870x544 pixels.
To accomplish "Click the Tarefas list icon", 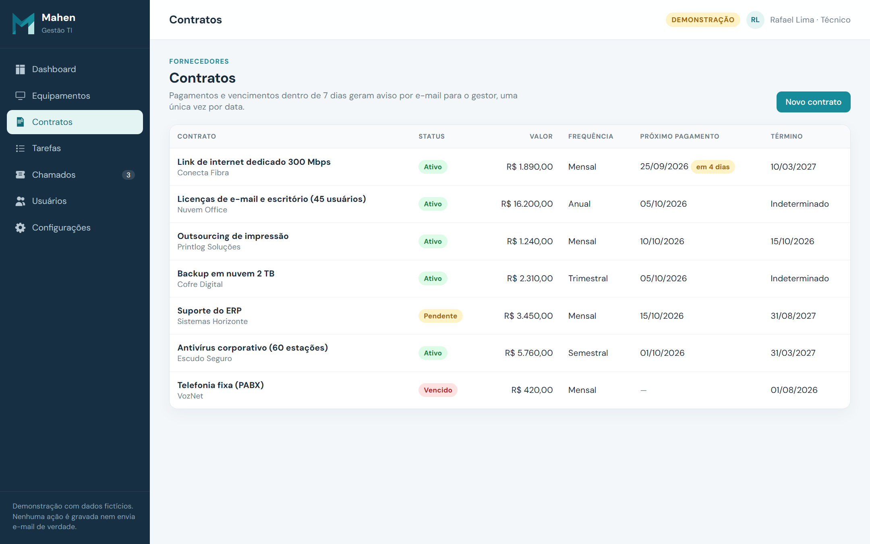I will (x=20, y=148).
